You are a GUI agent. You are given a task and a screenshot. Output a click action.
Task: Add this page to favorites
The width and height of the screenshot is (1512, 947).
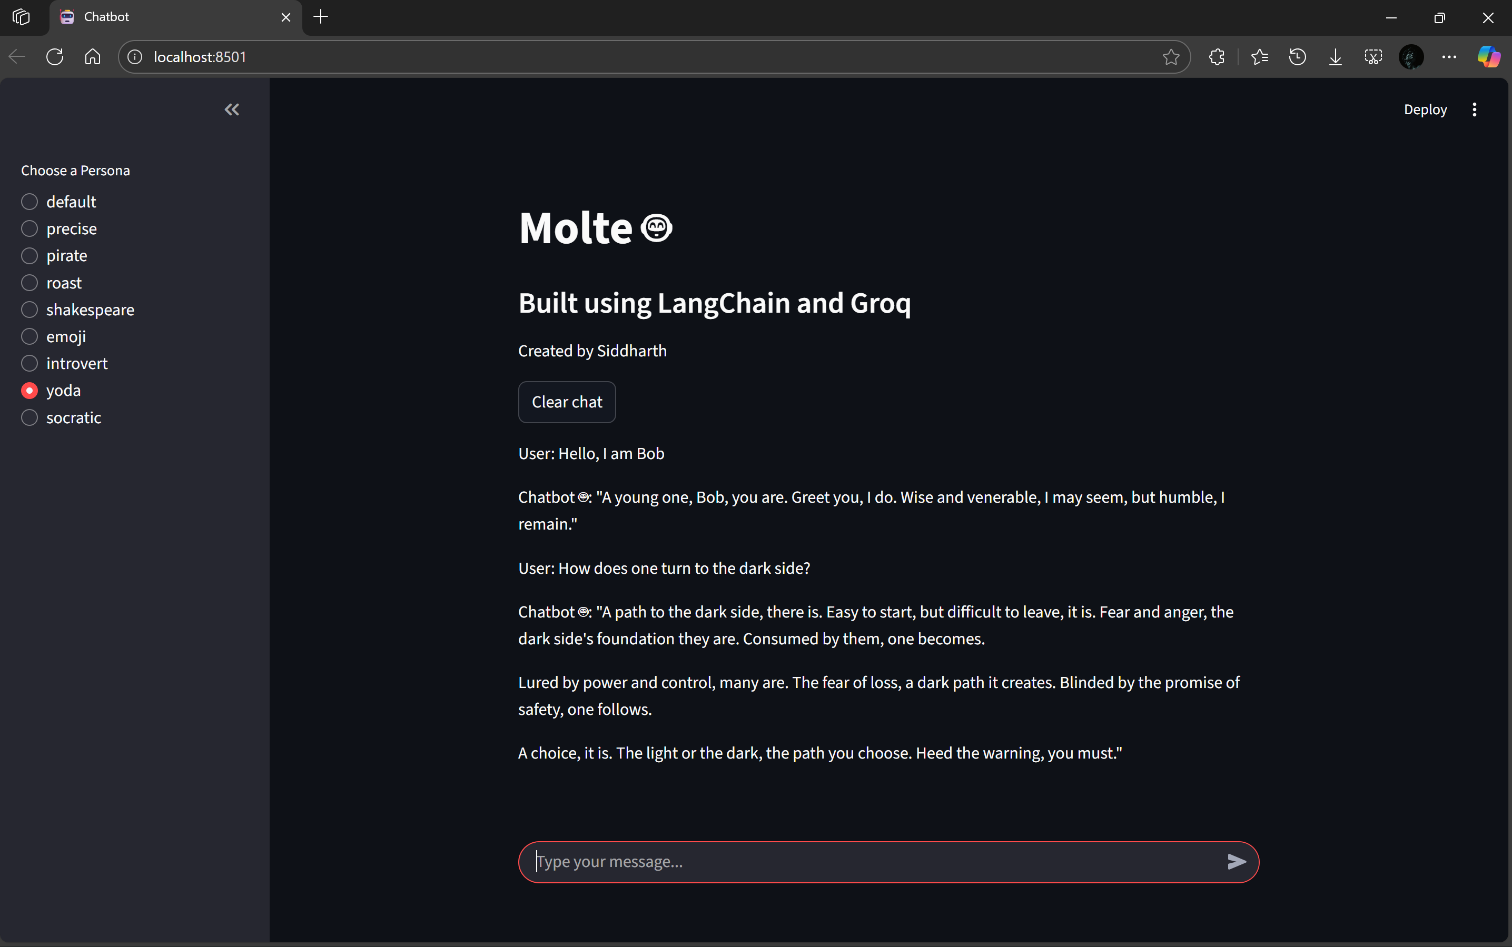pos(1171,56)
